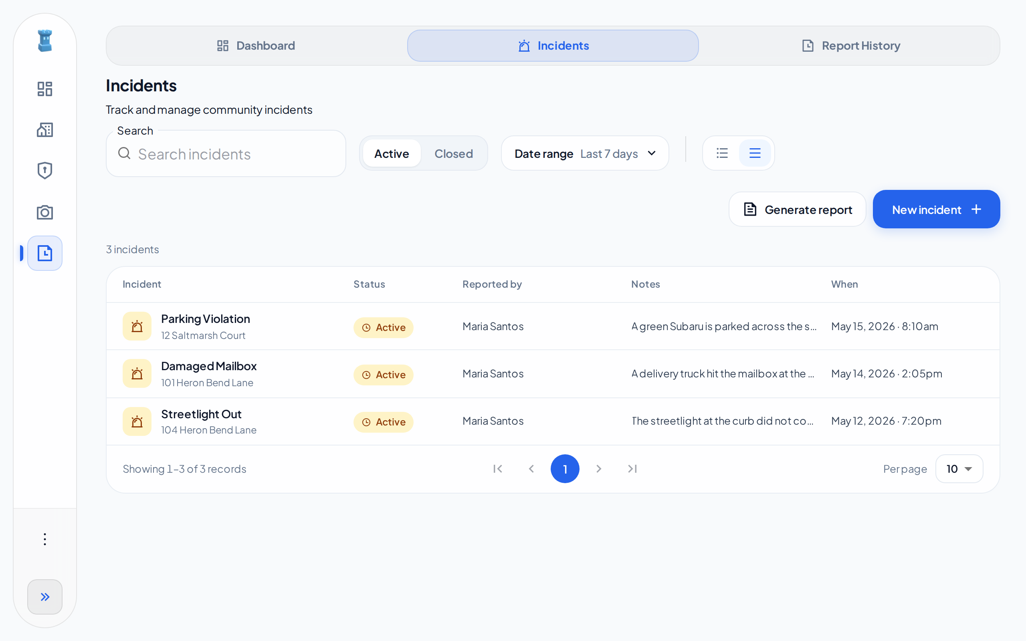Create a New incident
The height and width of the screenshot is (641, 1026).
click(x=936, y=210)
